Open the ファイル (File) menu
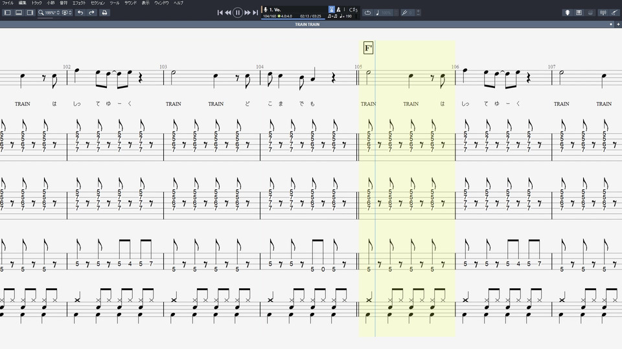Screen dimensions: 622x349 coord(8,3)
